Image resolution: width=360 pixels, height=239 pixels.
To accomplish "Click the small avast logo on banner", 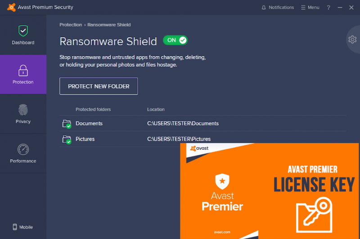I will coord(199,148).
